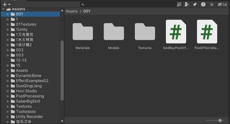The image size is (230, 124).
Task: Click Assets in the breadcrumb path
Action: (x=71, y=11)
